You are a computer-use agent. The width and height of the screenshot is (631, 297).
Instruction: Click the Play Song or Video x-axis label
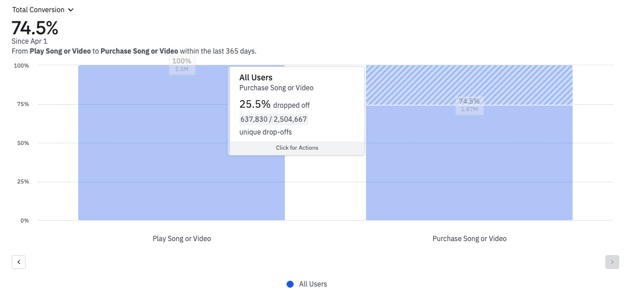click(182, 239)
